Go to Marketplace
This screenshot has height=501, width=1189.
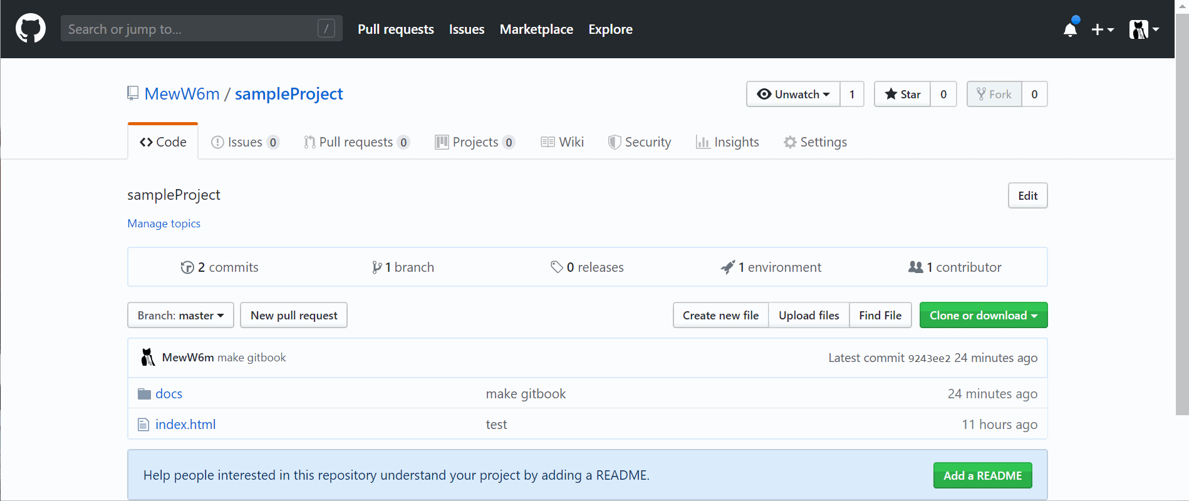[536, 29]
